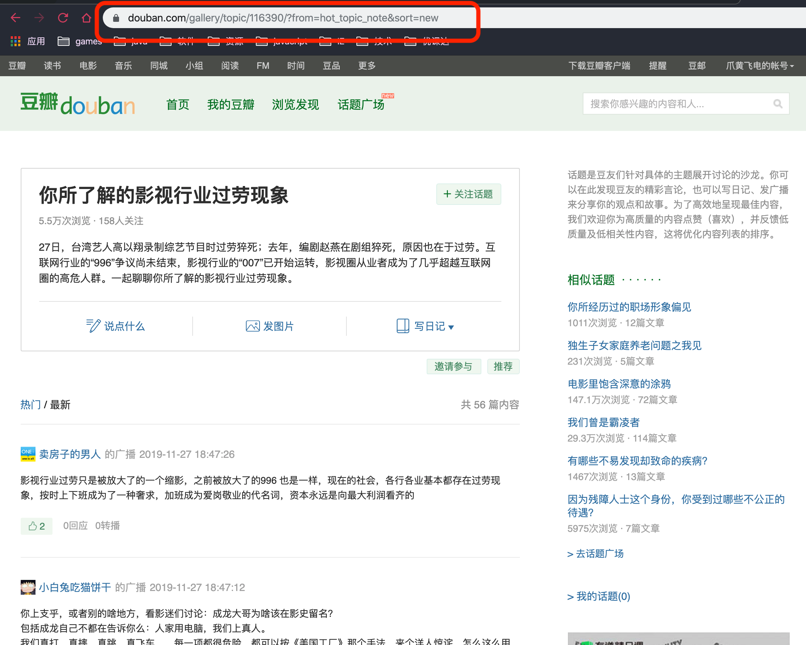The image size is (806, 645).
Task: Open topic 因为残障人士这个身份 link
Action: click(x=676, y=506)
